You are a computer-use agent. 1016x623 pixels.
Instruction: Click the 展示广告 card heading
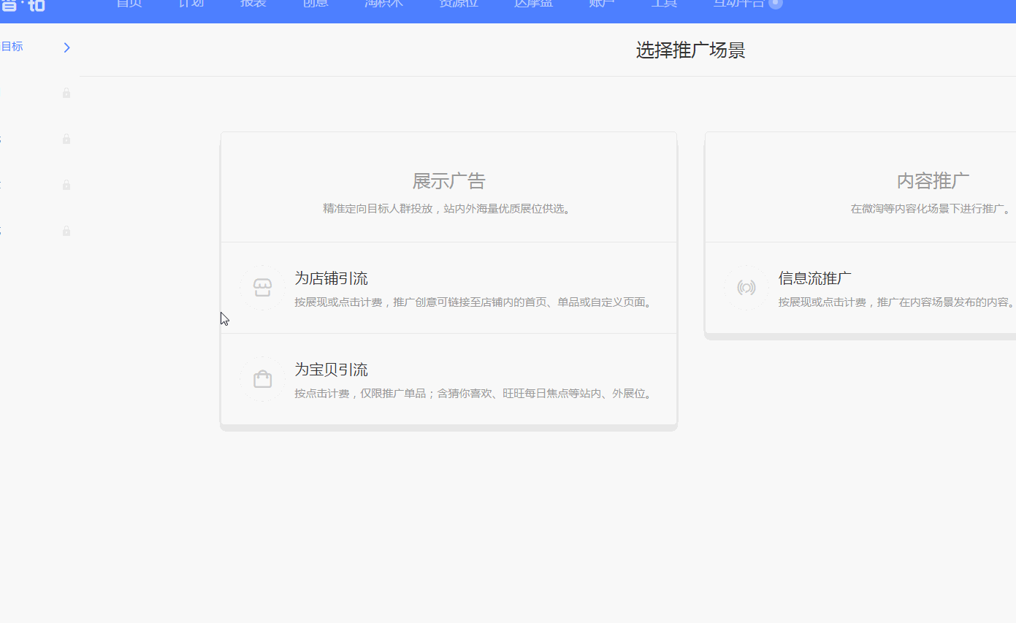tap(449, 181)
